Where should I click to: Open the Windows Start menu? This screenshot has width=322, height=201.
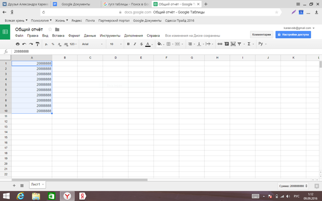tap(6, 196)
